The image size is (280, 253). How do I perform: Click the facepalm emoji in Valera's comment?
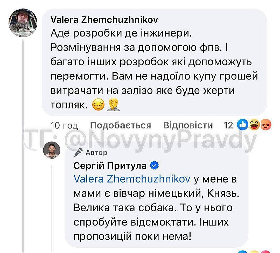(x=113, y=104)
